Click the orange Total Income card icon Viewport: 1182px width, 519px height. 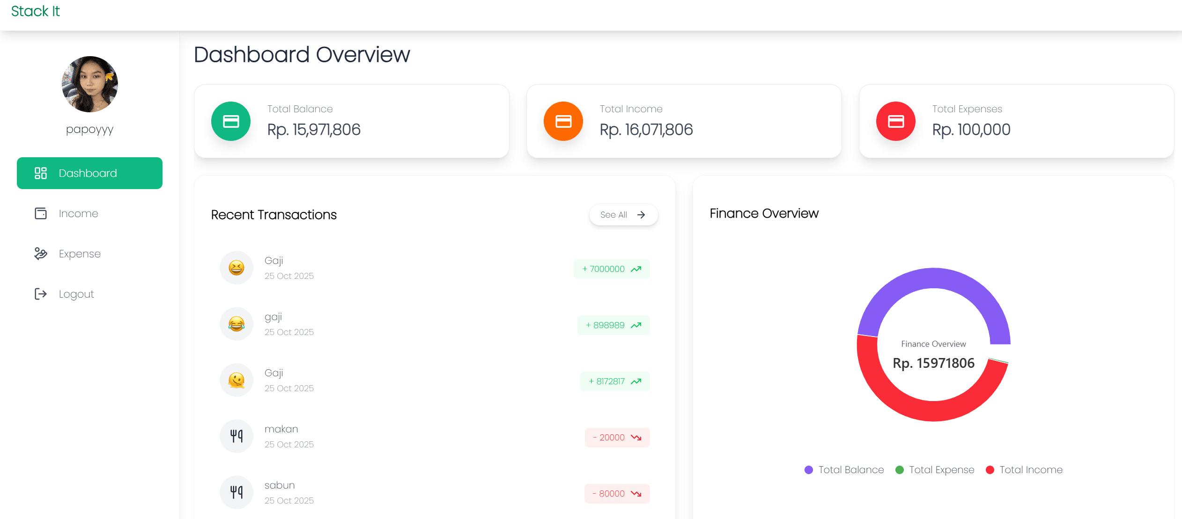pos(563,121)
